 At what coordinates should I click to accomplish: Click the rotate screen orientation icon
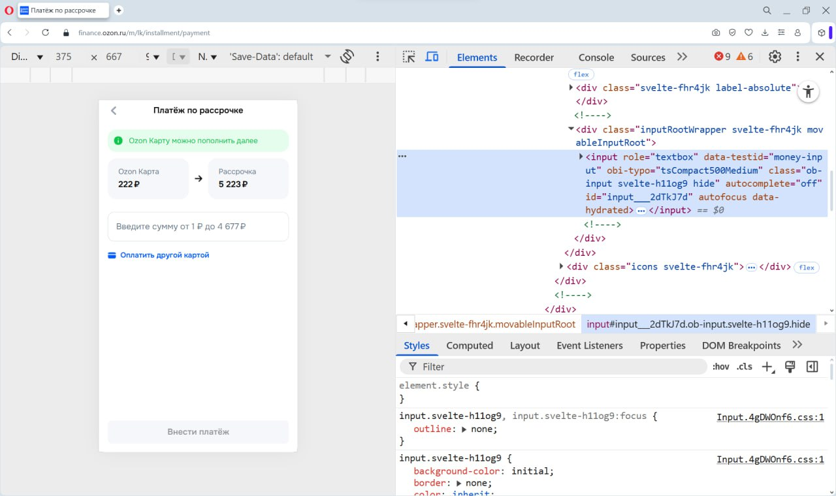(x=347, y=57)
